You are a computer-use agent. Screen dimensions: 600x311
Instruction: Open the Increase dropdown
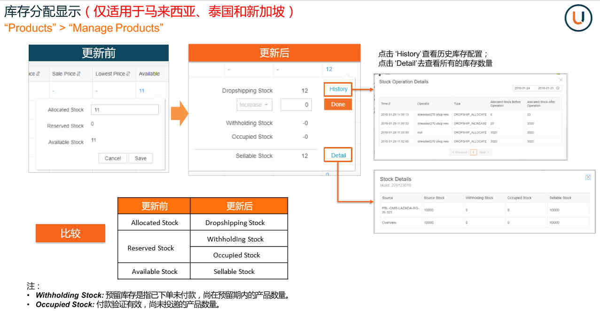(x=254, y=105)
